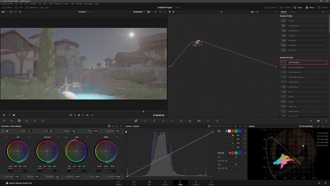Viewport: 330px width, 186px height.
Task: Collapse the Resolve FX Blur section
Action: (x=326, y=16)
